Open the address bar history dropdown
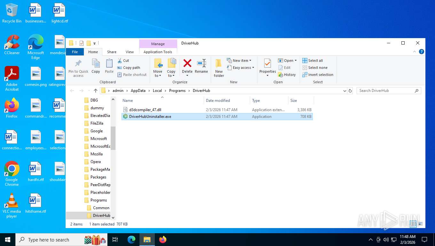Viewport: 435px width, 246px height. pos(344,91)
